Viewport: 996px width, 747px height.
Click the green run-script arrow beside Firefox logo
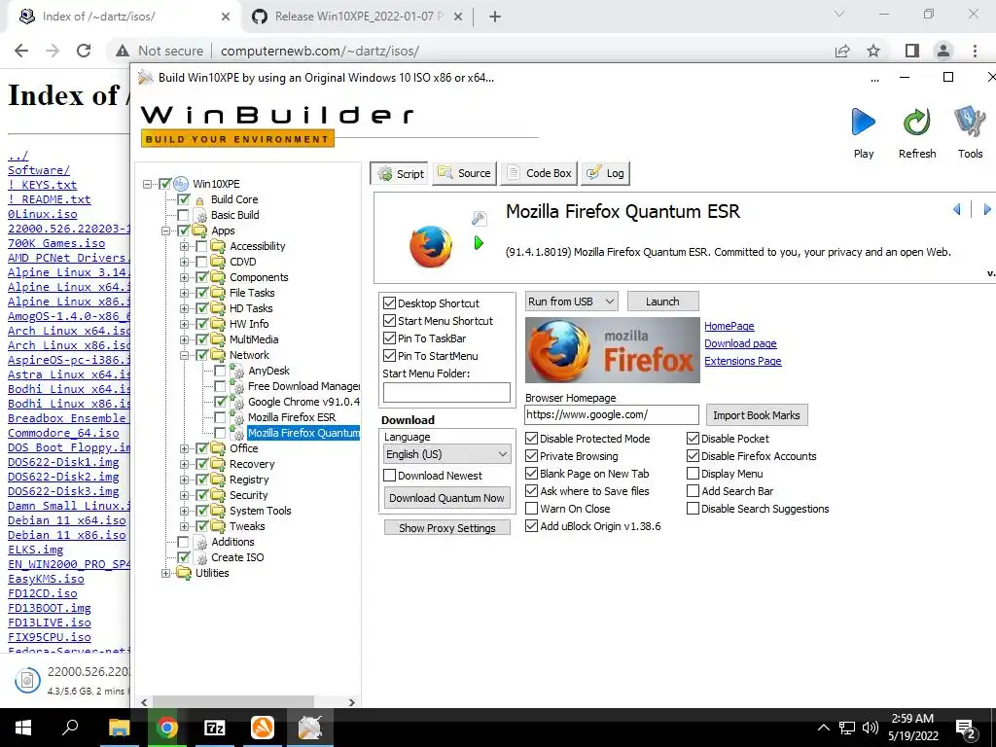[479, 242]
